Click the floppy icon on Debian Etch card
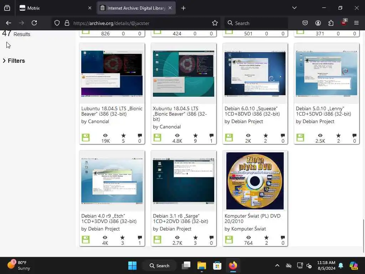The width and height of the screenshot is (365, 274). (x=86, y=239)
